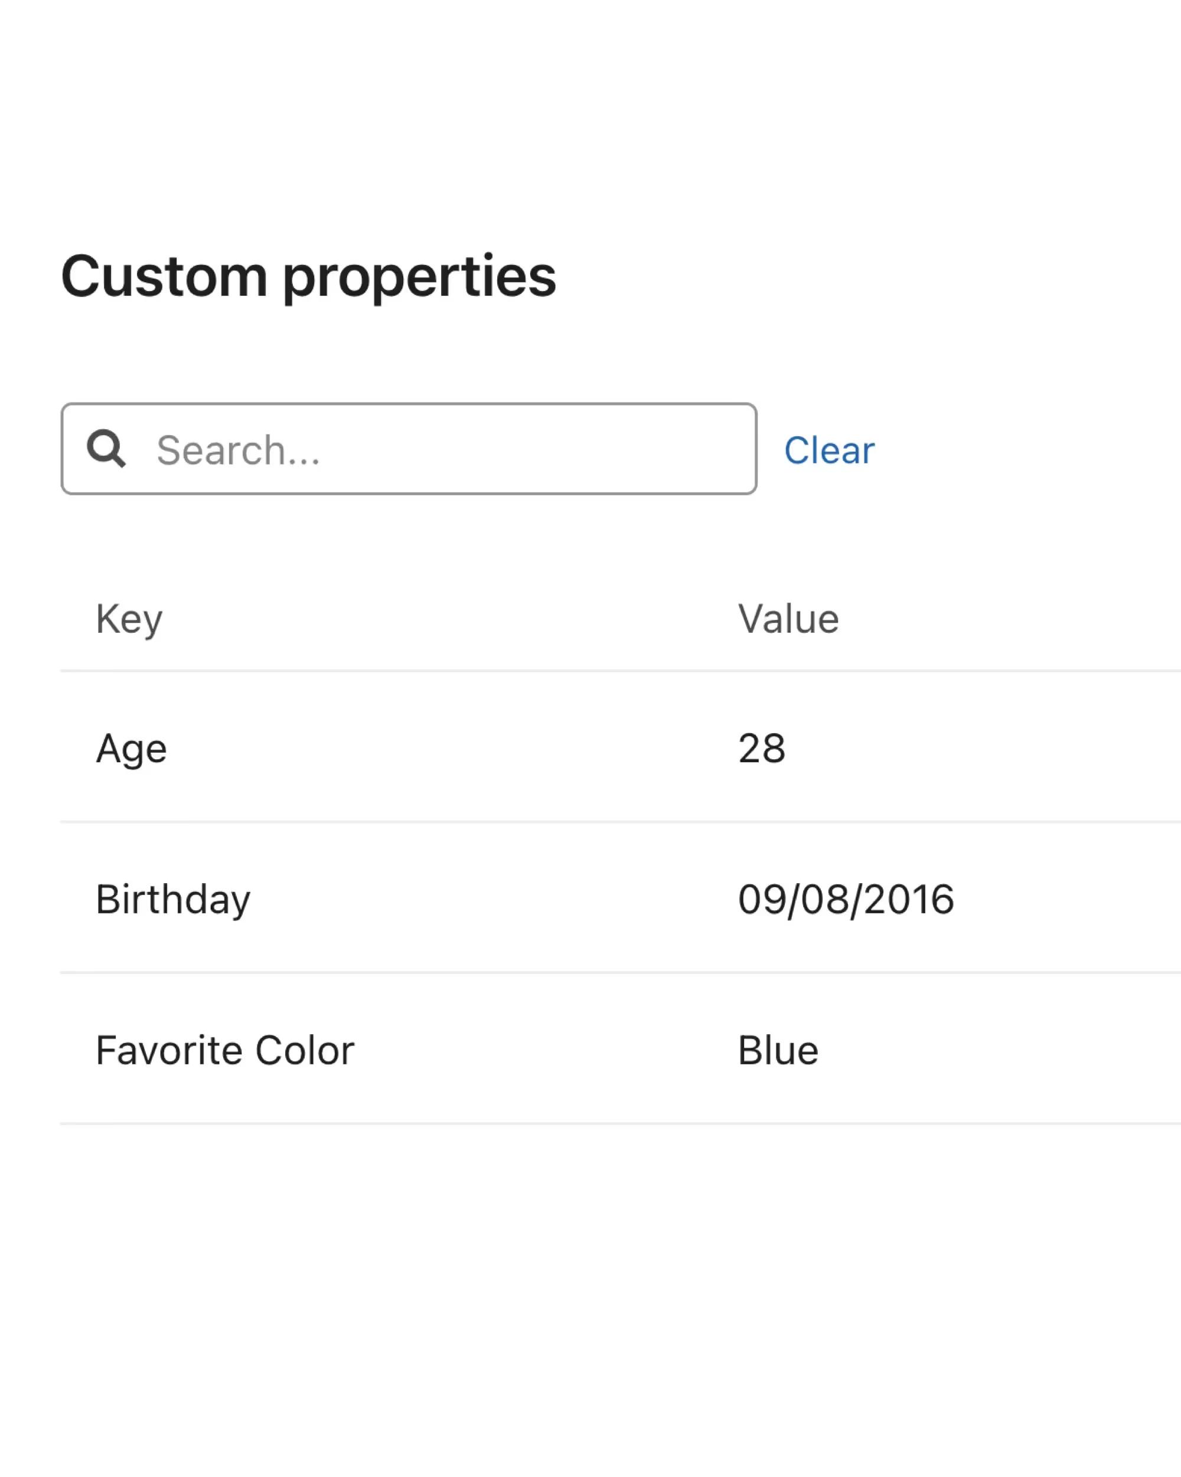Click the magnifying glass search icon

pyautogui.click(x=106, y=449)
